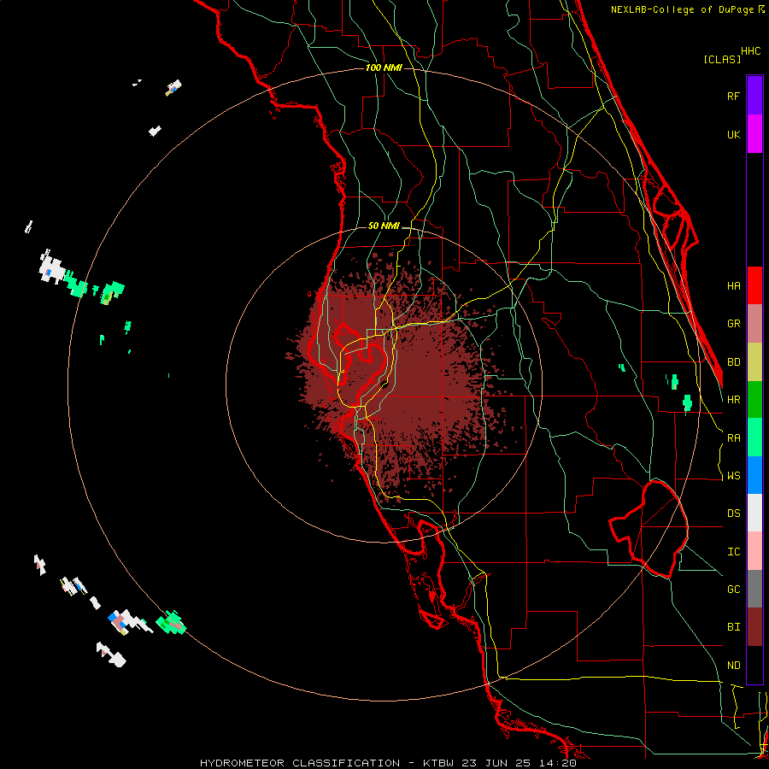Click the GC gray legend swatch
Viewport: 769px width, 769px height.
click(x=754, y=589)
